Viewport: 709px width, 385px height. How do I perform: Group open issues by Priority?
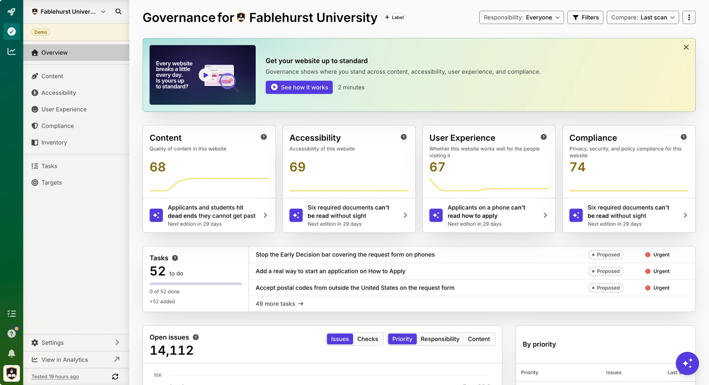402,339
